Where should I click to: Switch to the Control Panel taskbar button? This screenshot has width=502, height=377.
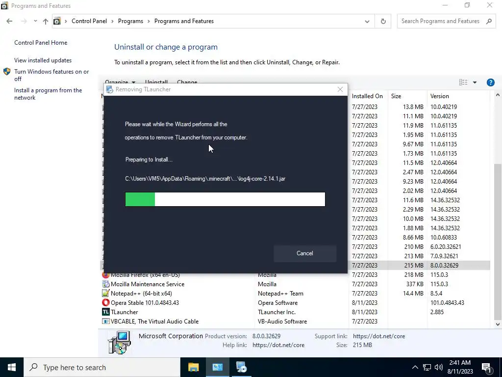(x=217, y=367)
